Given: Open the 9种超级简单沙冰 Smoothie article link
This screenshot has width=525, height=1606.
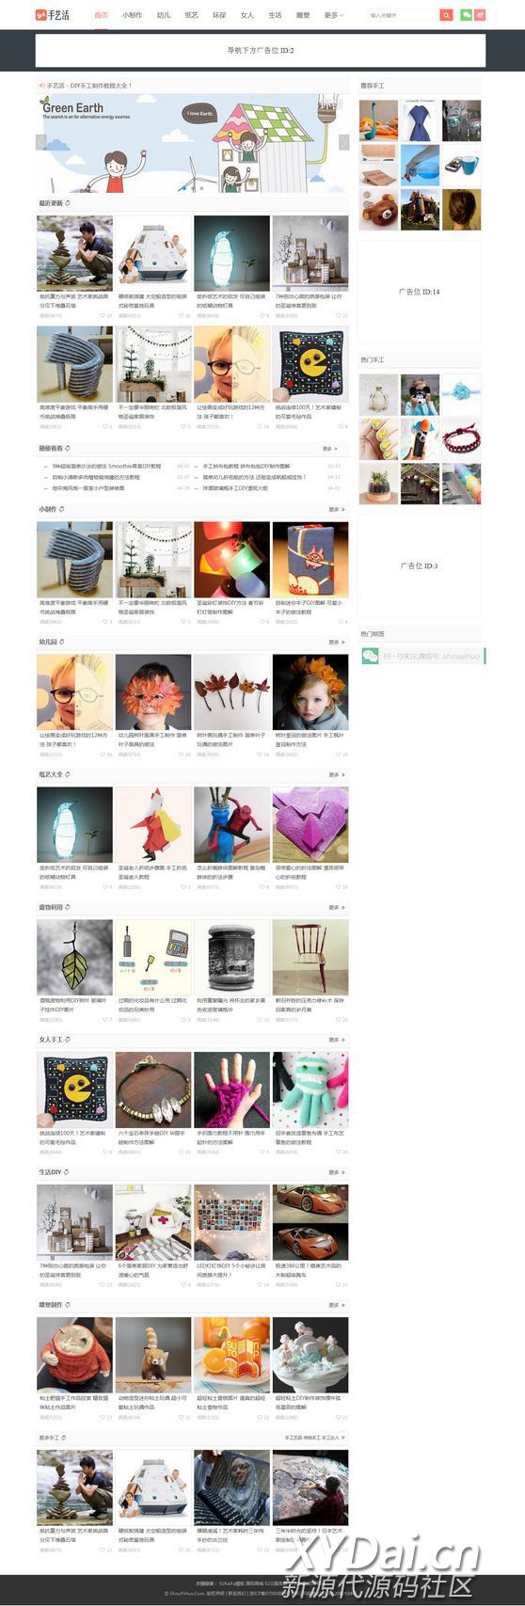Looking at the screenshot, I should 108,466.
